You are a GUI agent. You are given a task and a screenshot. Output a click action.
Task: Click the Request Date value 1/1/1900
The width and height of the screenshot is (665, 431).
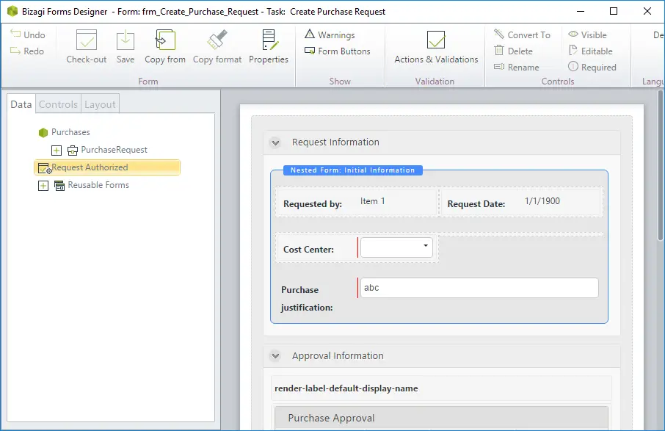[x=542, y=201]
